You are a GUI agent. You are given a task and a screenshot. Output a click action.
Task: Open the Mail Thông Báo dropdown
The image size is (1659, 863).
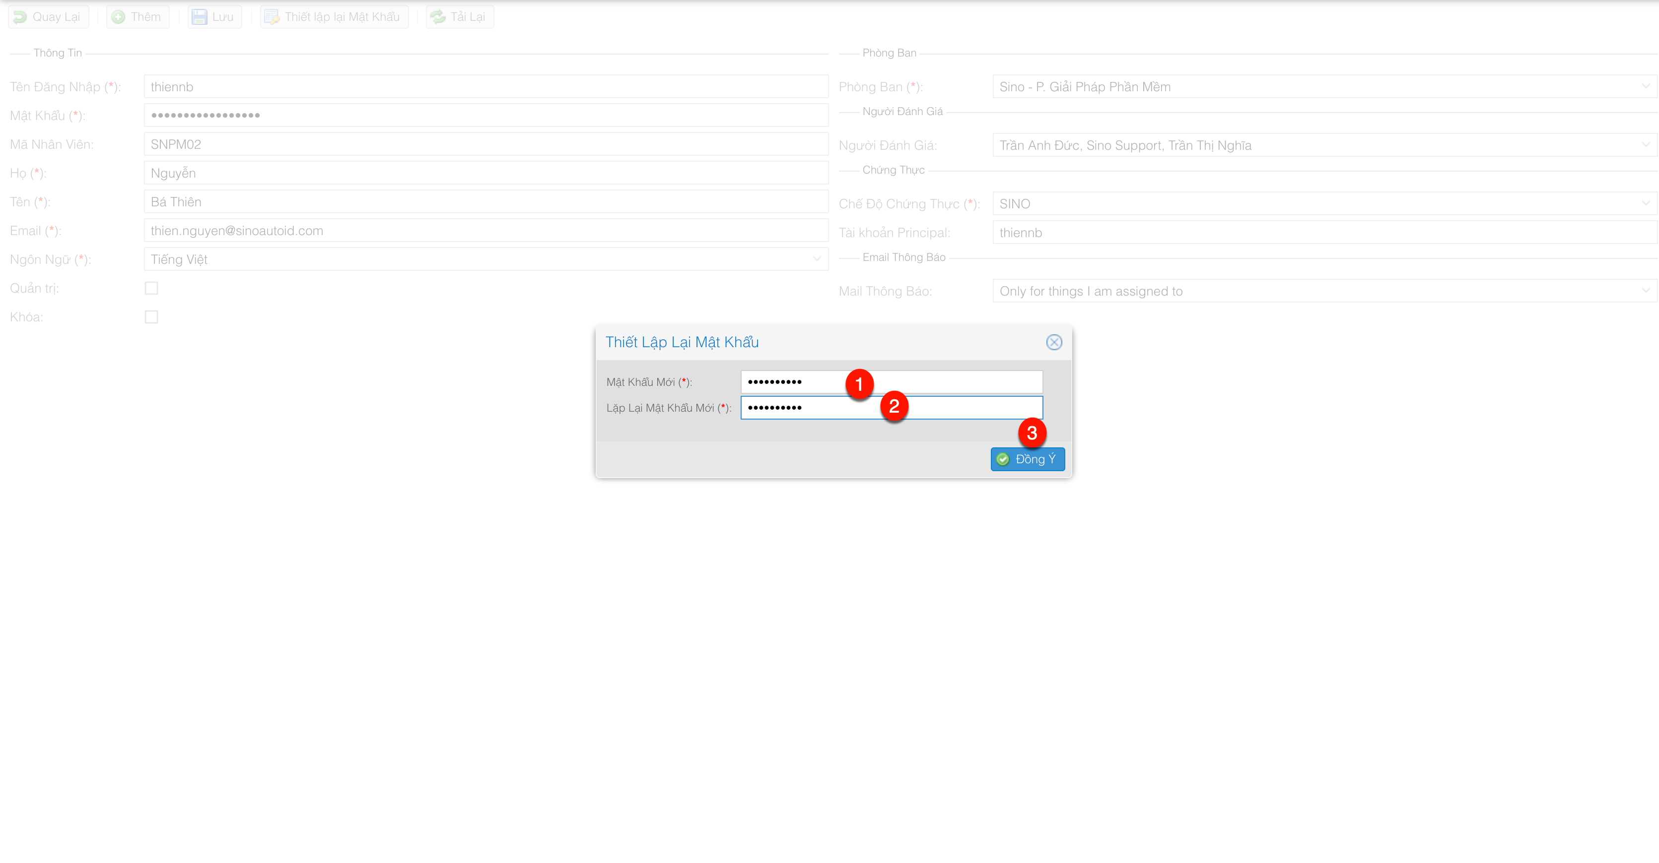[x=1646, y=291]
